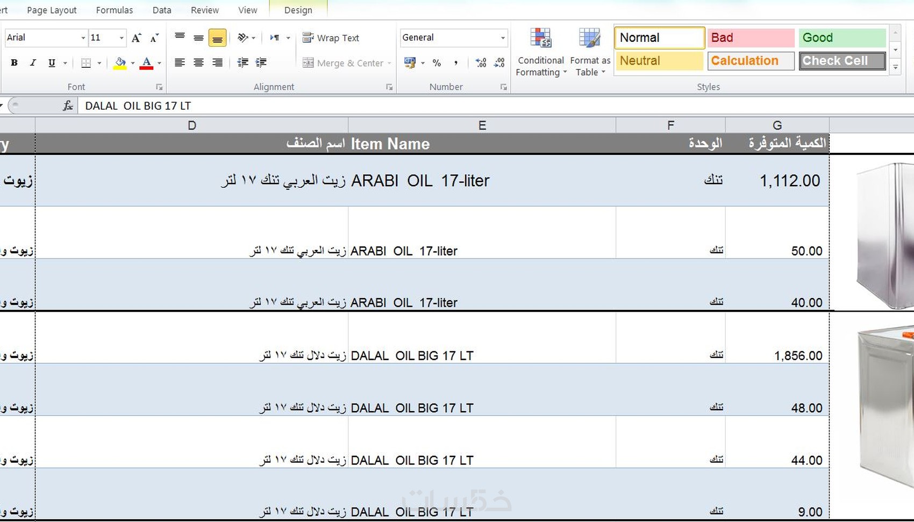Align cell text to the left

click(180, 63)
